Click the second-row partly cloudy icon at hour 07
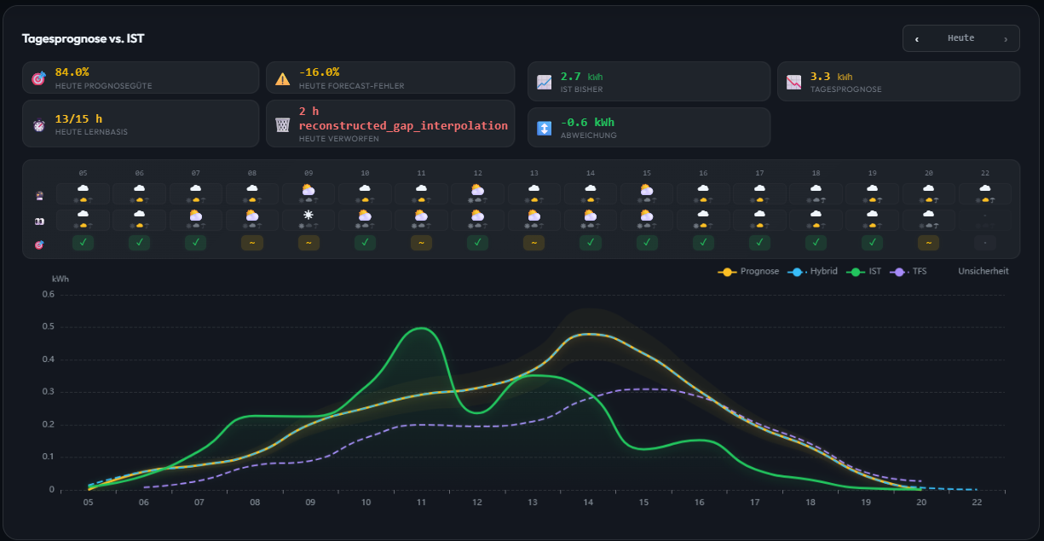Image resolution: width=1044 pixels, height=541 pixels. click(x=195, y=216)
